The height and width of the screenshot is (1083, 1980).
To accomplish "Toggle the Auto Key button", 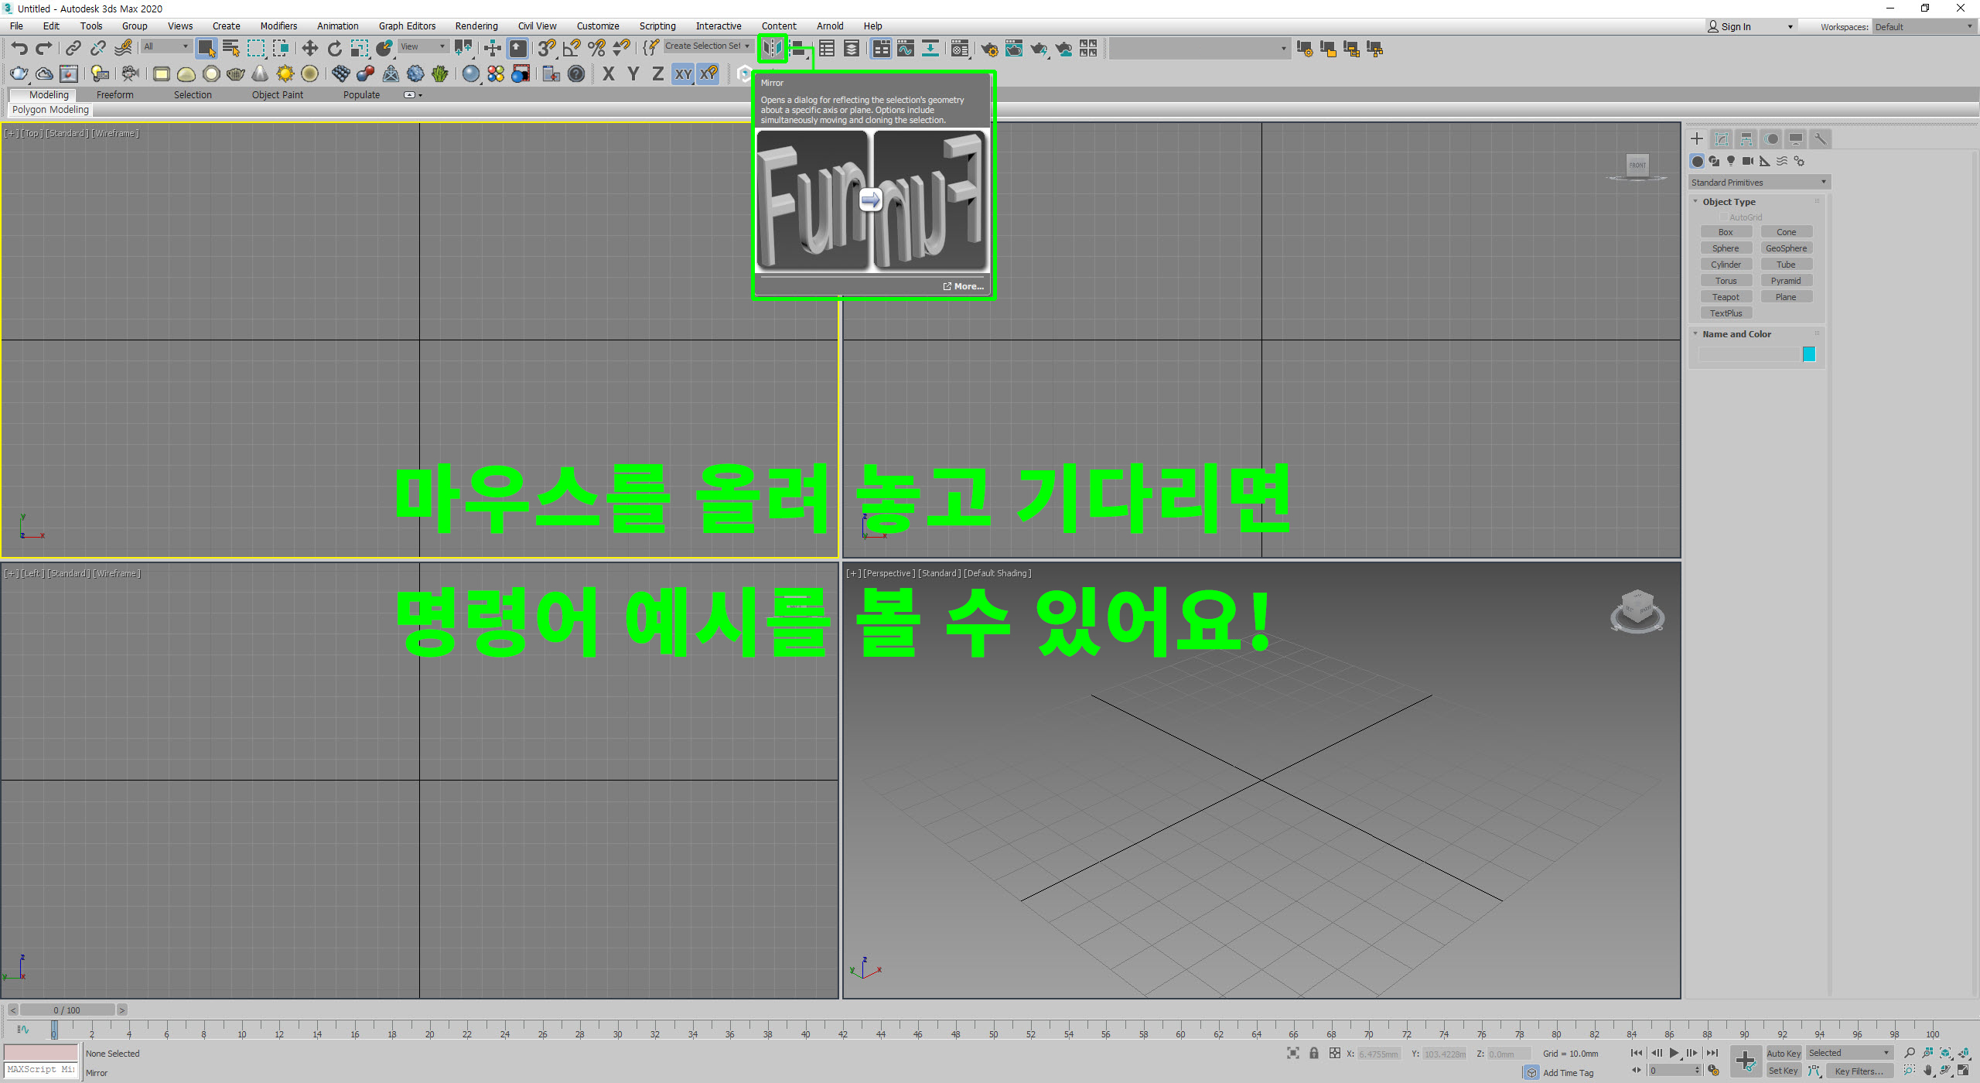I will (x=1783, y=1053).
